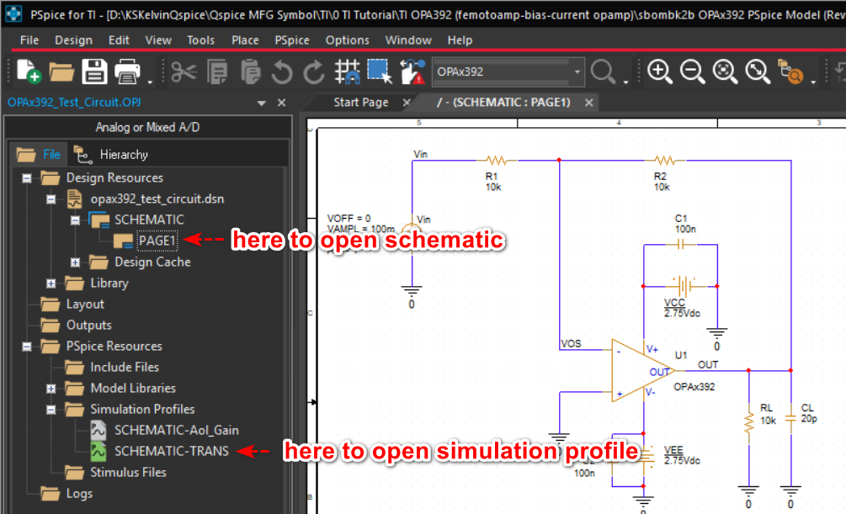Open the Place menu

coord(245,40)
